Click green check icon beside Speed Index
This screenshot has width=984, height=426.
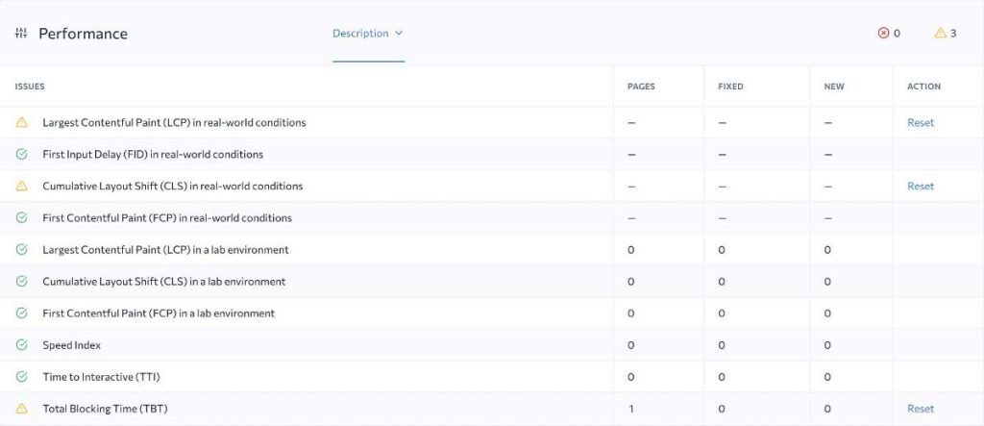[21, 345]
